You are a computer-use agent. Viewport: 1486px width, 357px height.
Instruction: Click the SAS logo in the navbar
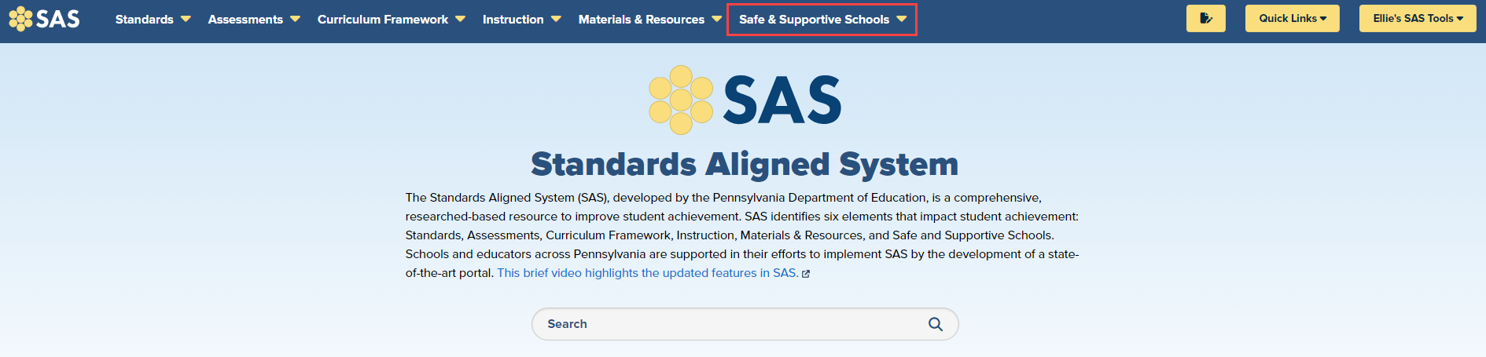44,19
